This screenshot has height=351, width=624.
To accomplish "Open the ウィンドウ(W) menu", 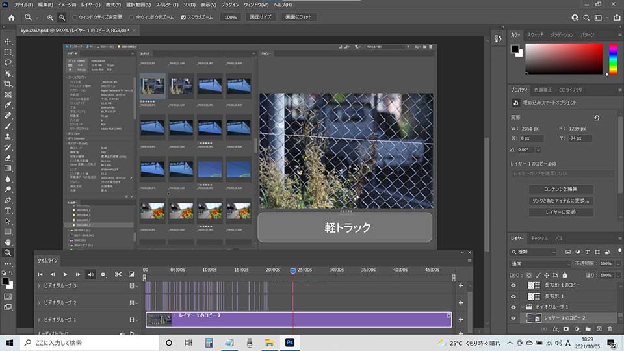I will (256, 5).
